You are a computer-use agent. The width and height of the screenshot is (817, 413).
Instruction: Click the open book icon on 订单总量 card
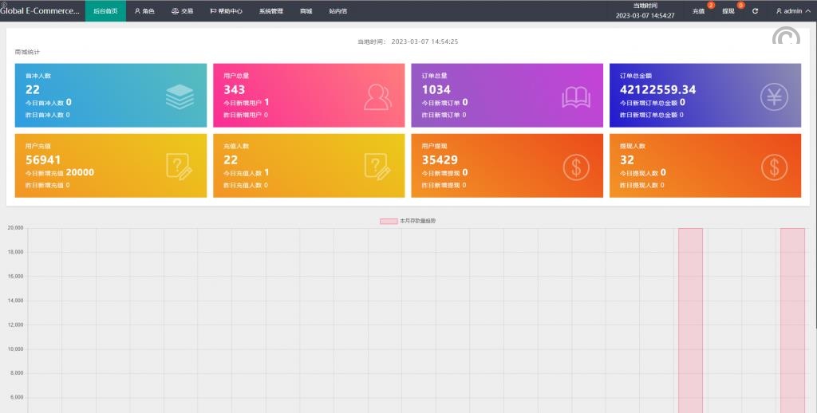(x=576, y=97)
